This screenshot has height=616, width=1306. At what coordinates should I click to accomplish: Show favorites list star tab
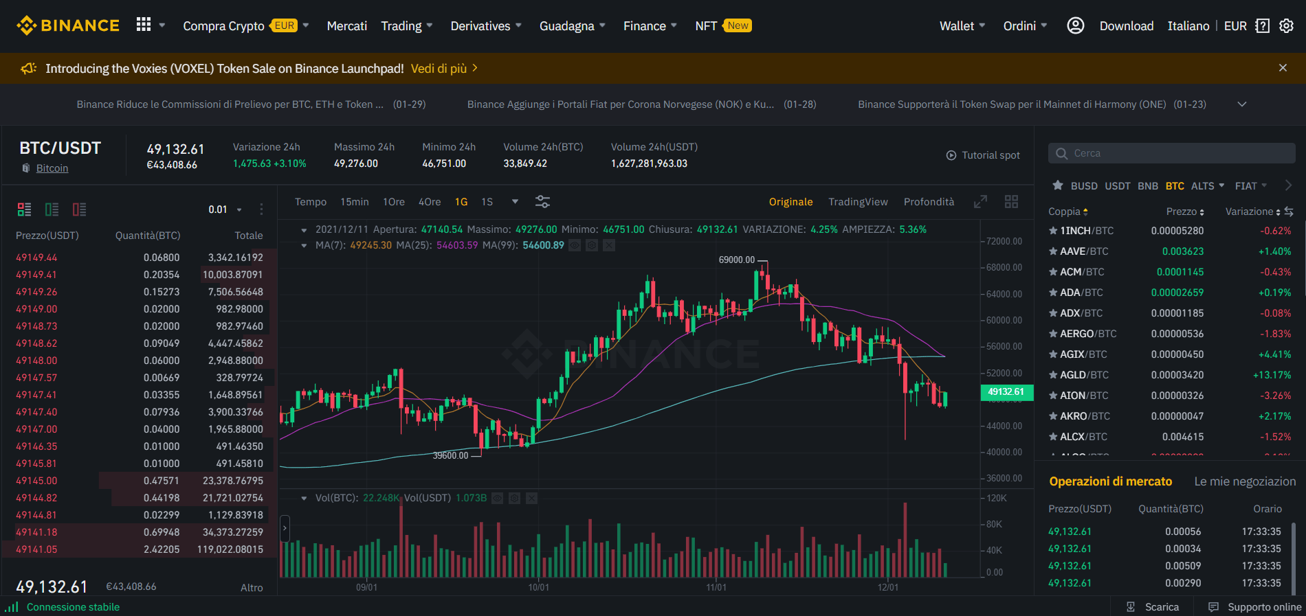(x=1058, y=185)
